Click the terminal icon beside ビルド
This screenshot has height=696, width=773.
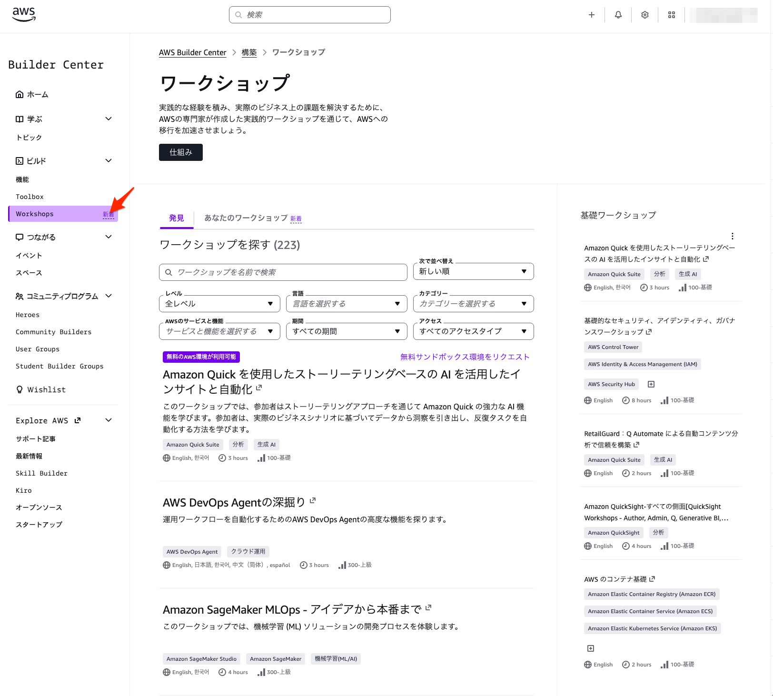point(20,161)
